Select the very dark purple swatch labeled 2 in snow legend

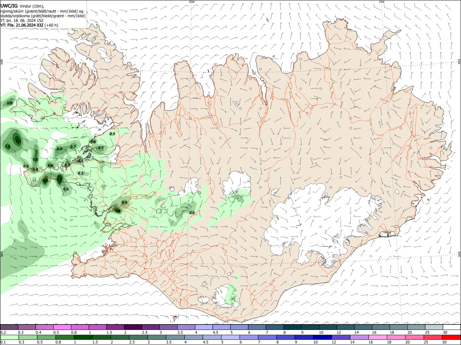[133, 327]
